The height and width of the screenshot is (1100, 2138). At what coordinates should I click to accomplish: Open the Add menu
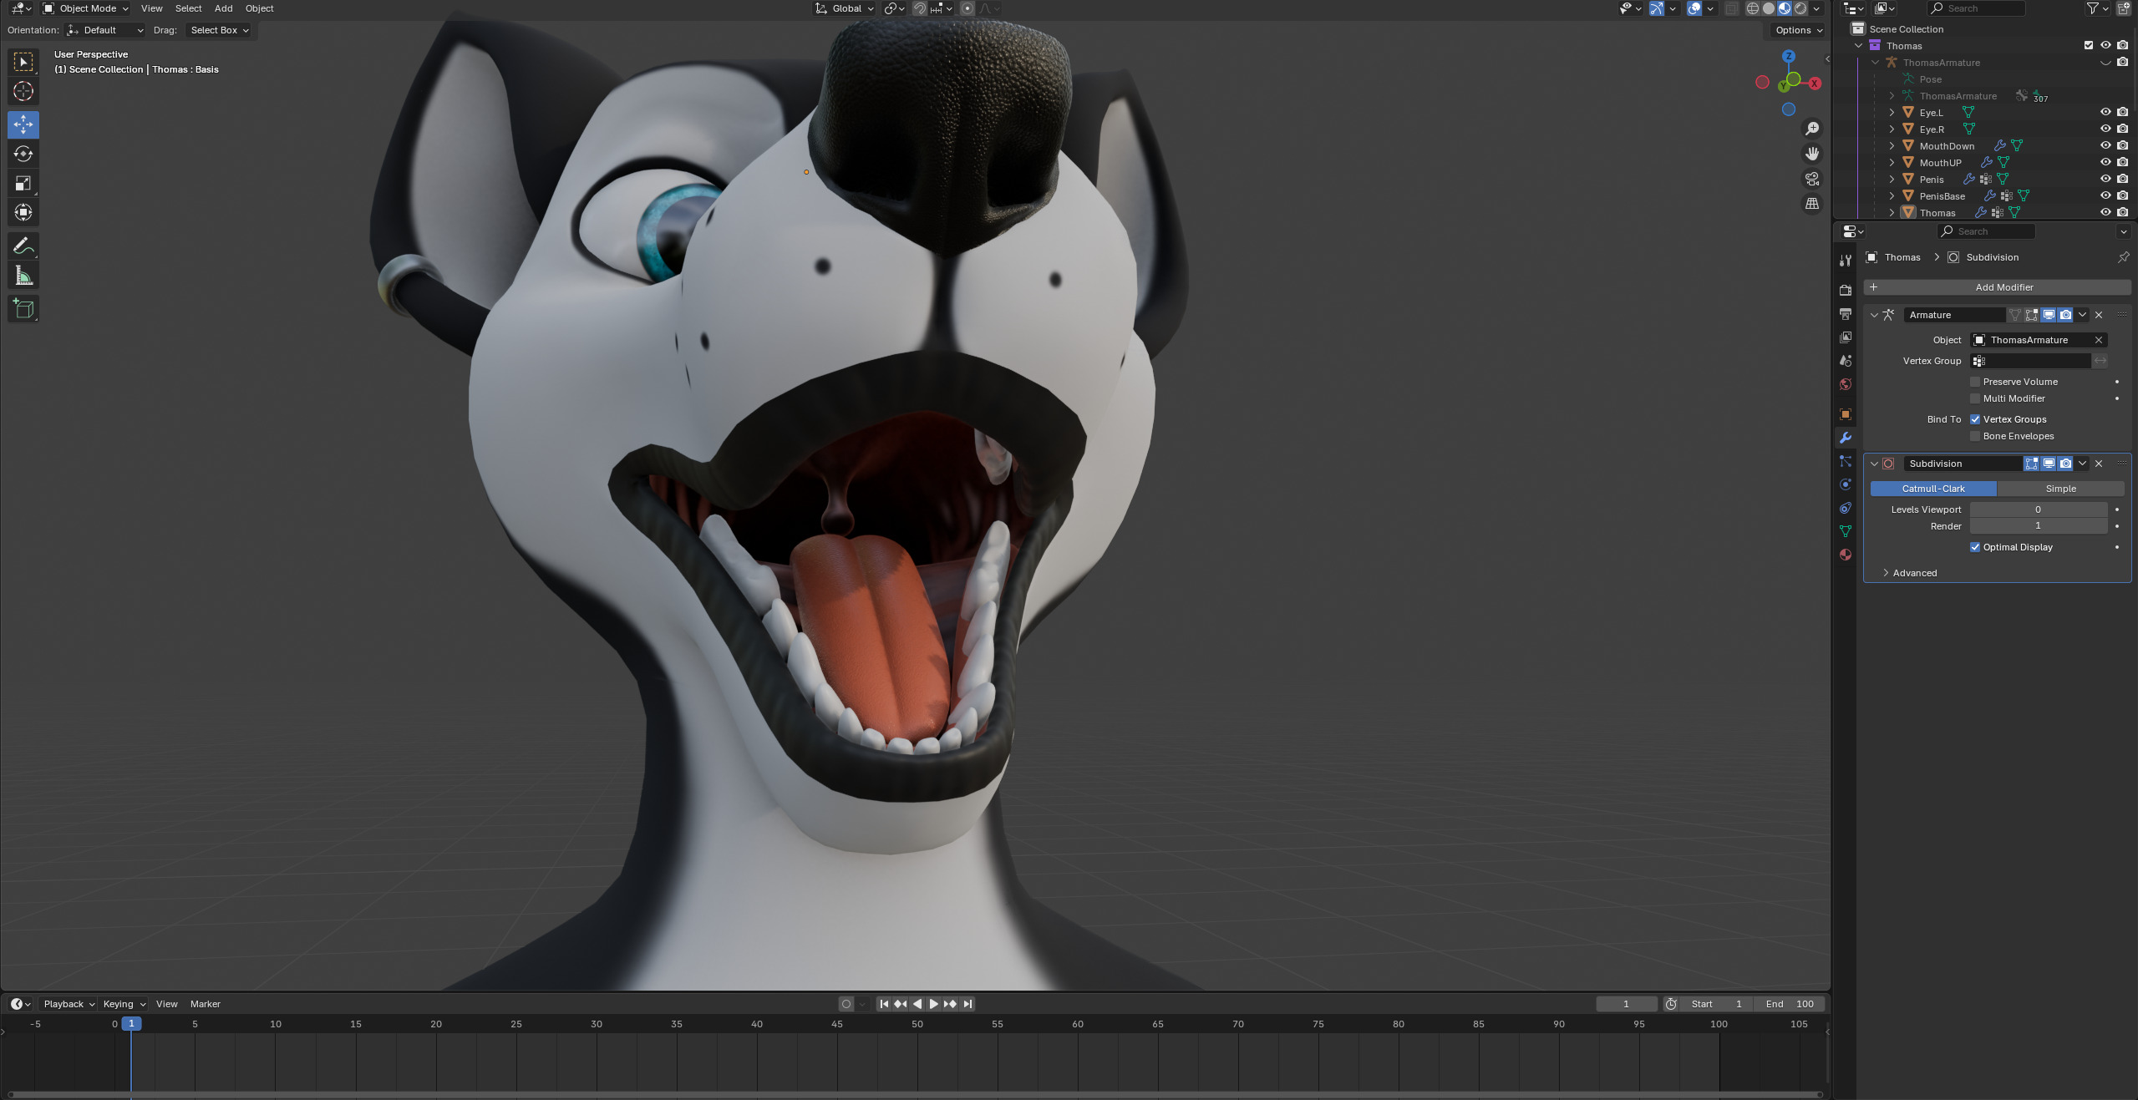tap(223, 8)
